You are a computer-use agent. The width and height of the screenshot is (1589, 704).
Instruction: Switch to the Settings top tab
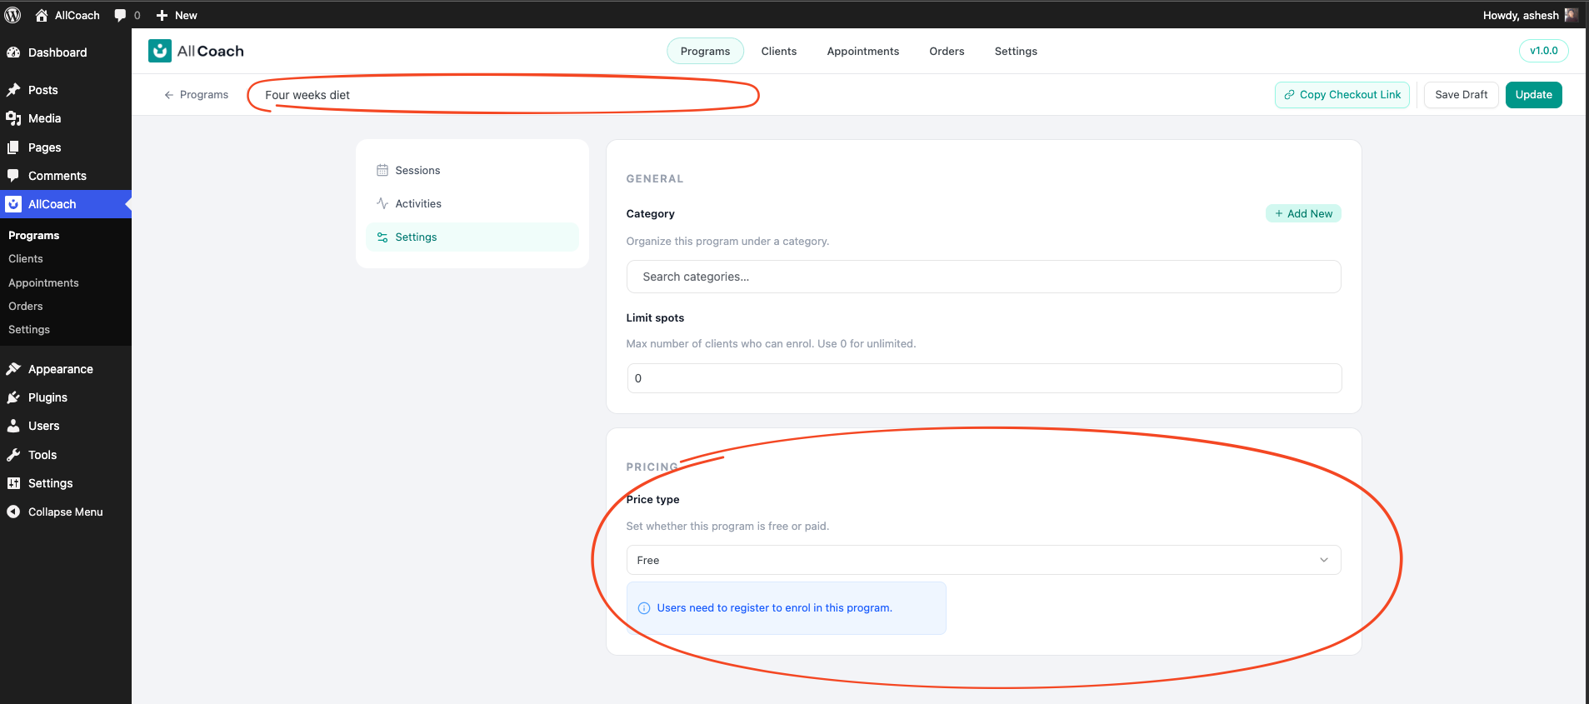tap(1016, 51)
